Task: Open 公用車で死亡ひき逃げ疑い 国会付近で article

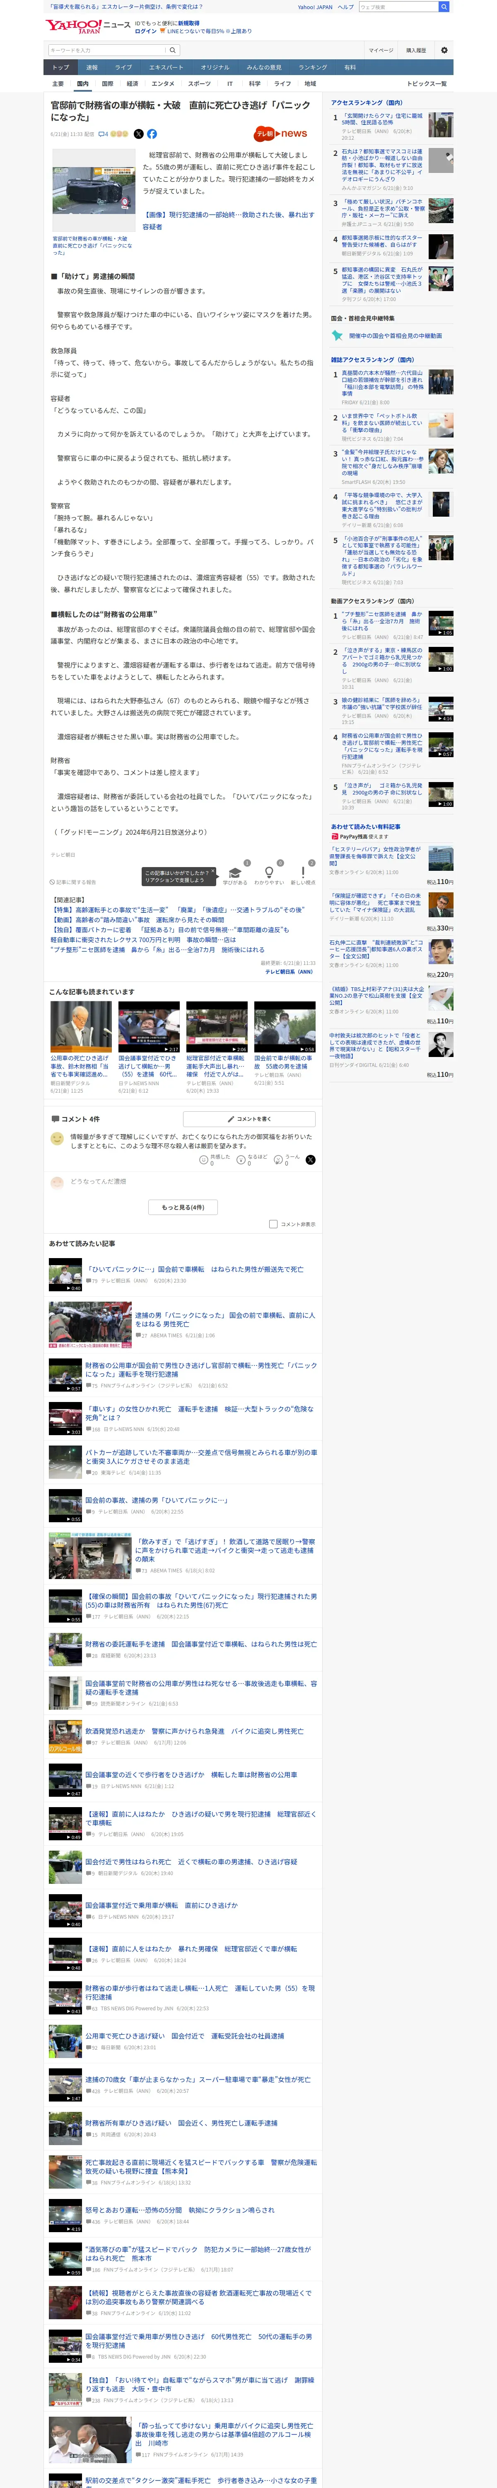Action: (x=184, y=2035)
